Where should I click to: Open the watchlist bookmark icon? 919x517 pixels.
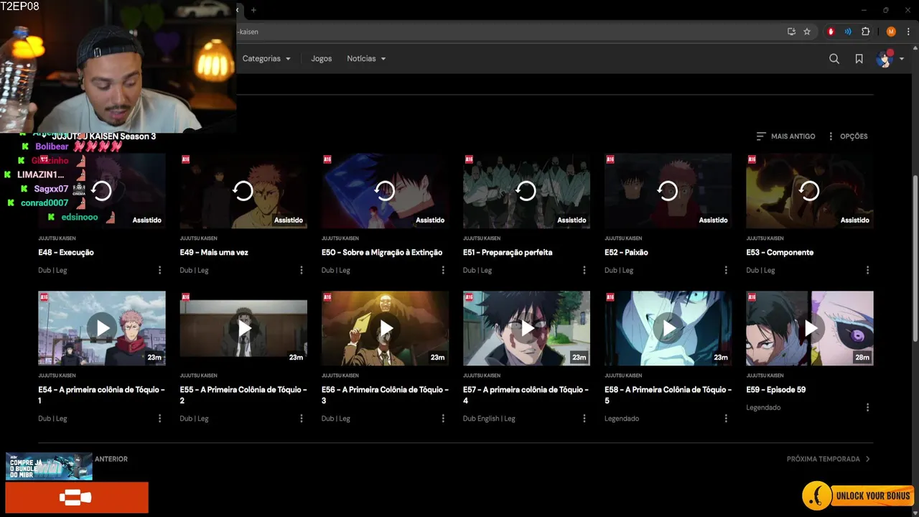tap(859, 59)
